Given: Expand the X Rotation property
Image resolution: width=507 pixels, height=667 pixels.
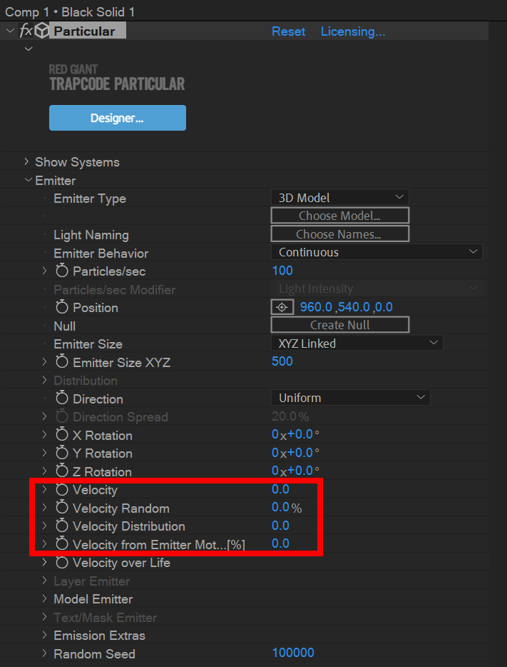Looking at the screenshot, I should 44,435.
